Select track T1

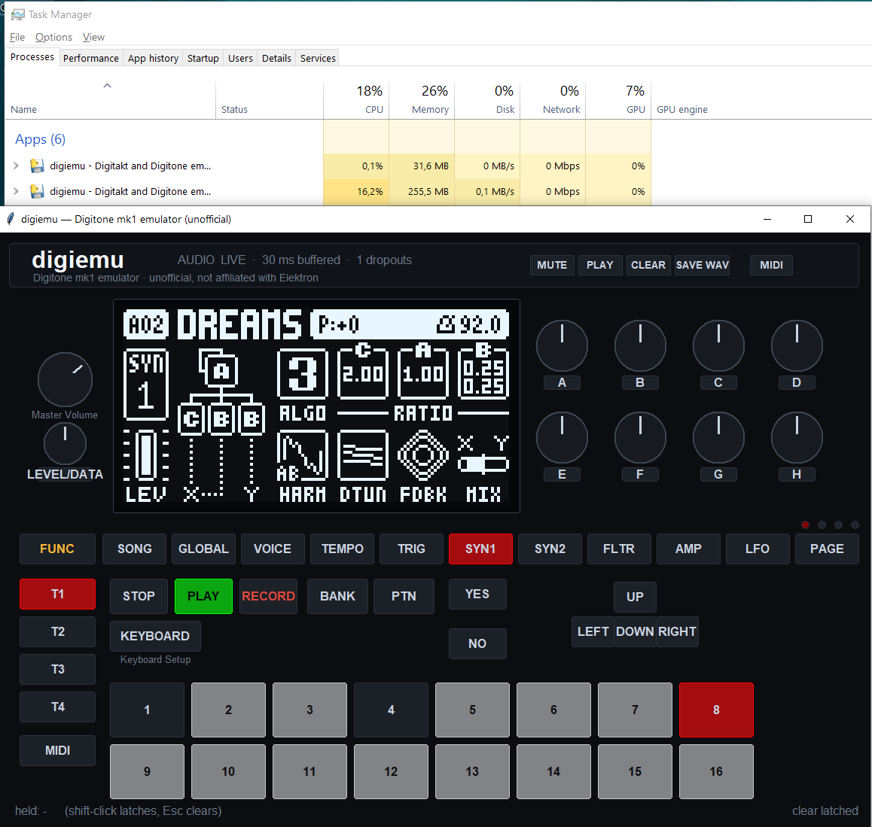tap(57, 594)
